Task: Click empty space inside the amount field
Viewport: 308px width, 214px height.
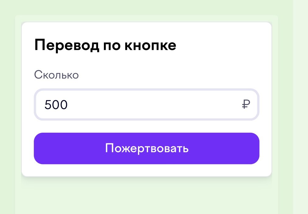Action: [x=153, y=104]
